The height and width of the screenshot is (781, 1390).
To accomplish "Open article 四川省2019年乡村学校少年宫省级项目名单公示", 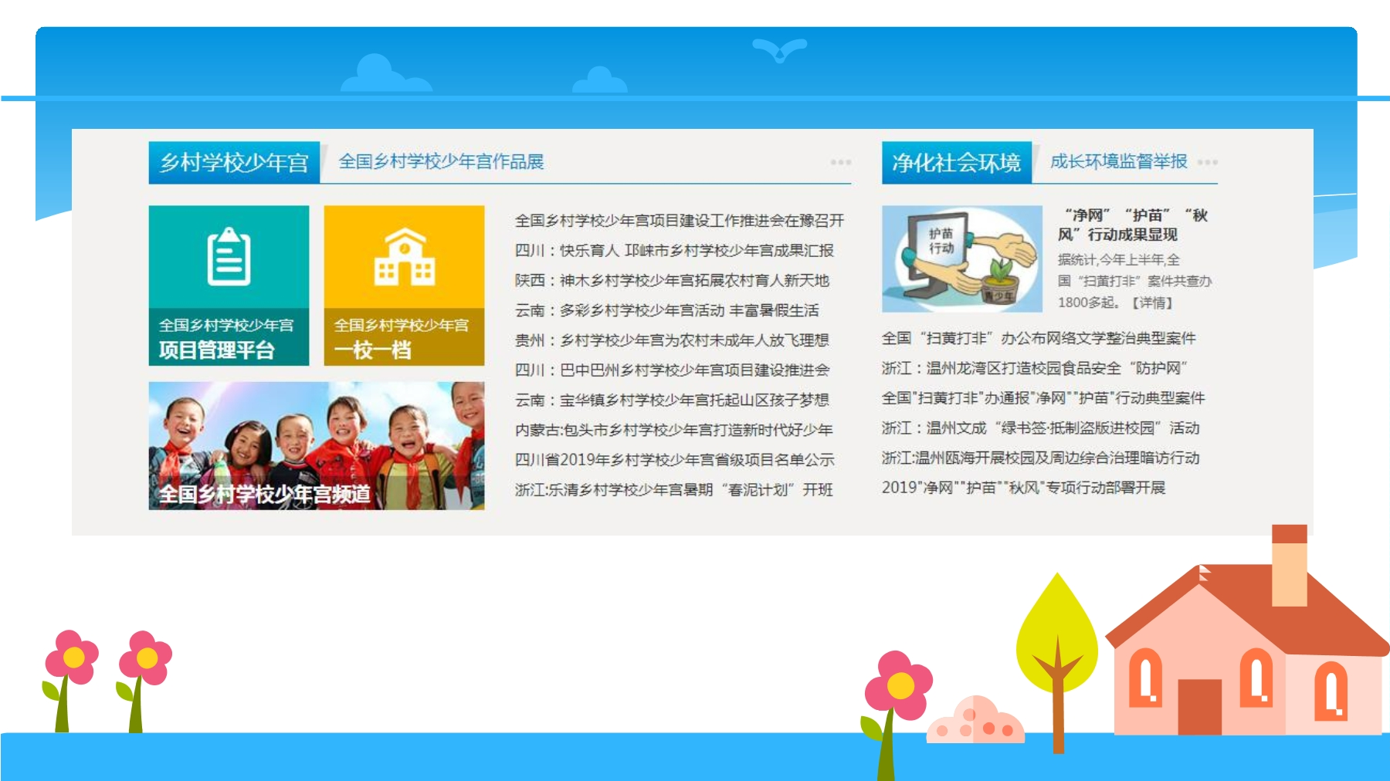I will click(x=675, y=459).
